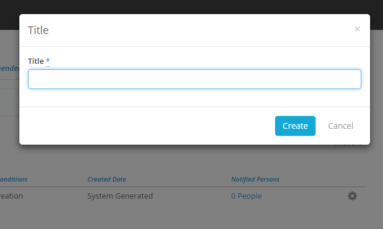
Task: Sort by Created Date column header
Action: coord(107,179)
